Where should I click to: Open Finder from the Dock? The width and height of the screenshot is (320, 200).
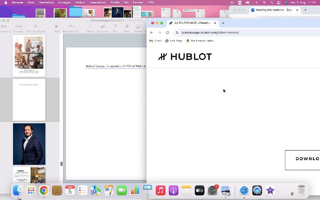pyautogui.click(x=18, y=191)
